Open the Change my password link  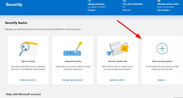(x=73, y=80)
